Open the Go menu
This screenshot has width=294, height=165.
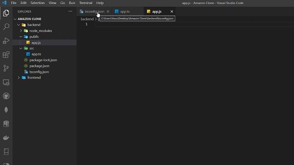(62, 3)
